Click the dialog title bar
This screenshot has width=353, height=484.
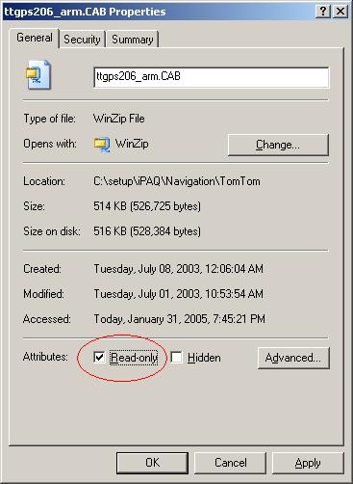click(159, 12)
